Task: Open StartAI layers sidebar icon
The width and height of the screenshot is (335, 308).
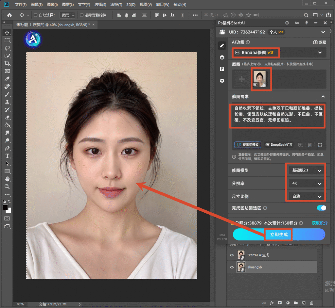Action: pos(222,57)
